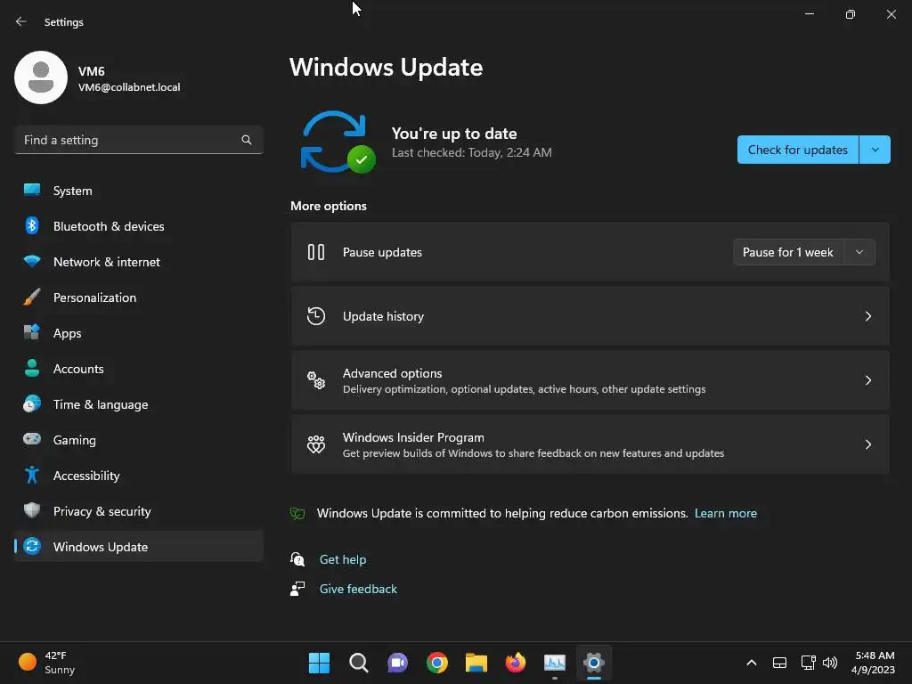This screenshot has height=684, width=912.
Task: Click the Network wifi icon in sidebar
Action: pos(32,261)
